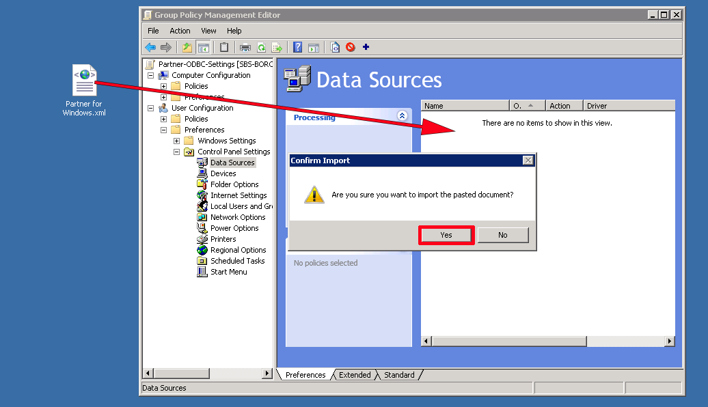
Task: Sort the list by the O. column
Action: [x=528, y=106]
